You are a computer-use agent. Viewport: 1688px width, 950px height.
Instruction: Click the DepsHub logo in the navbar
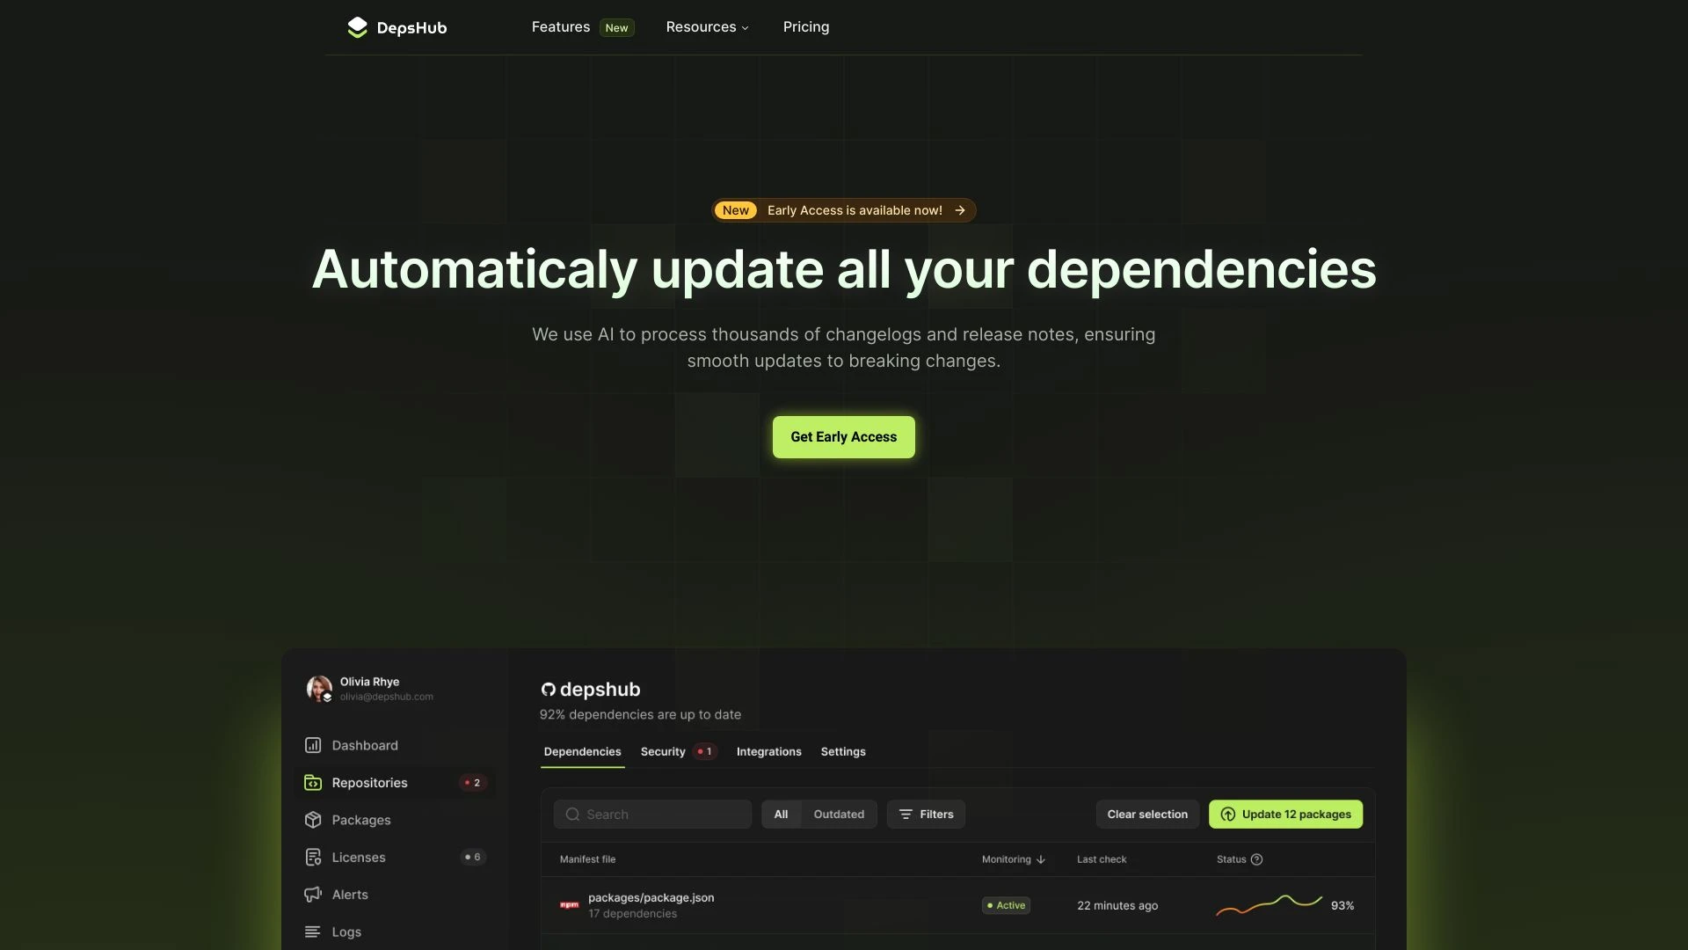[397, 26]
